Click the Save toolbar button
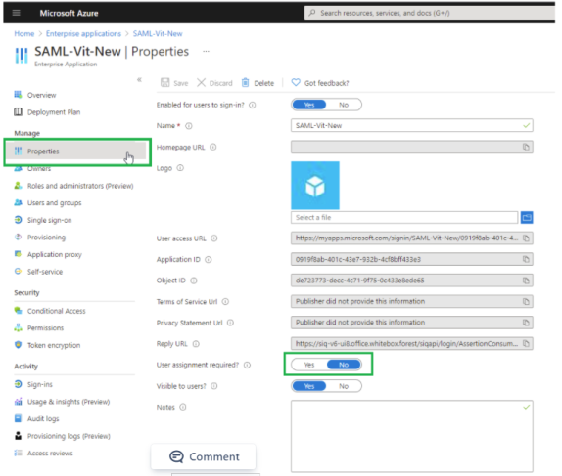 click(x=174, y=83)
